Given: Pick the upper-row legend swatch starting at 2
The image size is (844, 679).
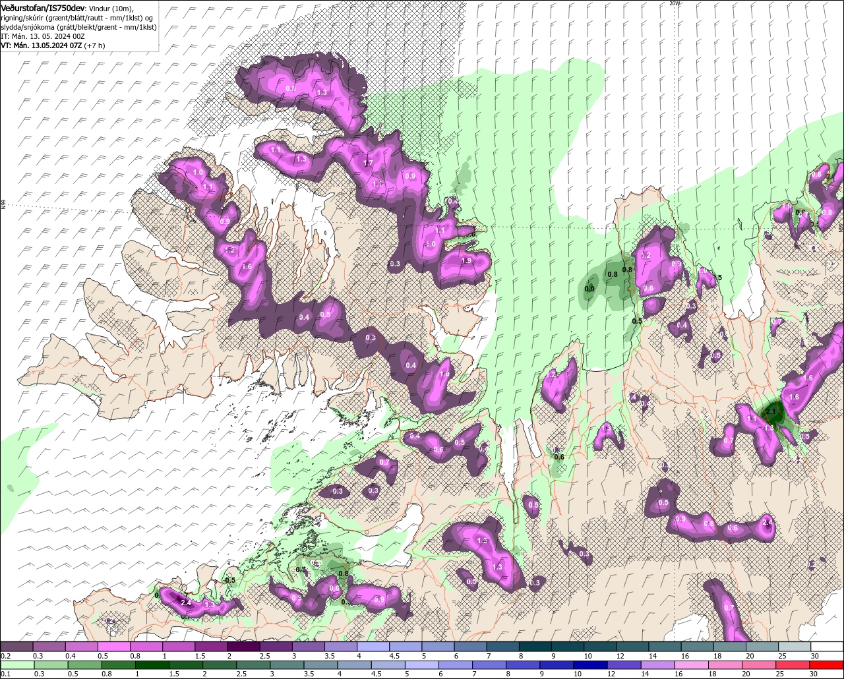Looking at the screenshot, I should (243, 646).
